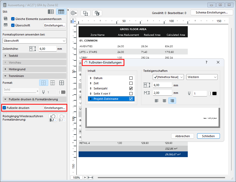This screenshot has height=182, width=236.
Task: Select the Zeit entry in content list
Action: click(x=96, y=83)
